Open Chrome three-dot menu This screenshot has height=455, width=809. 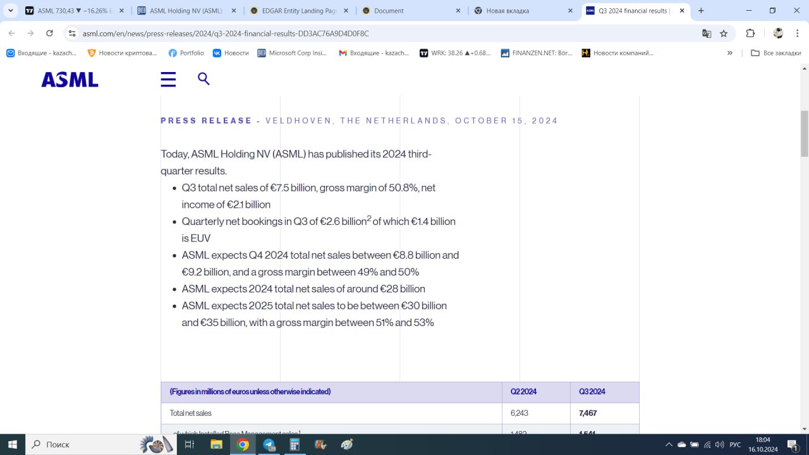click(796, 33)
